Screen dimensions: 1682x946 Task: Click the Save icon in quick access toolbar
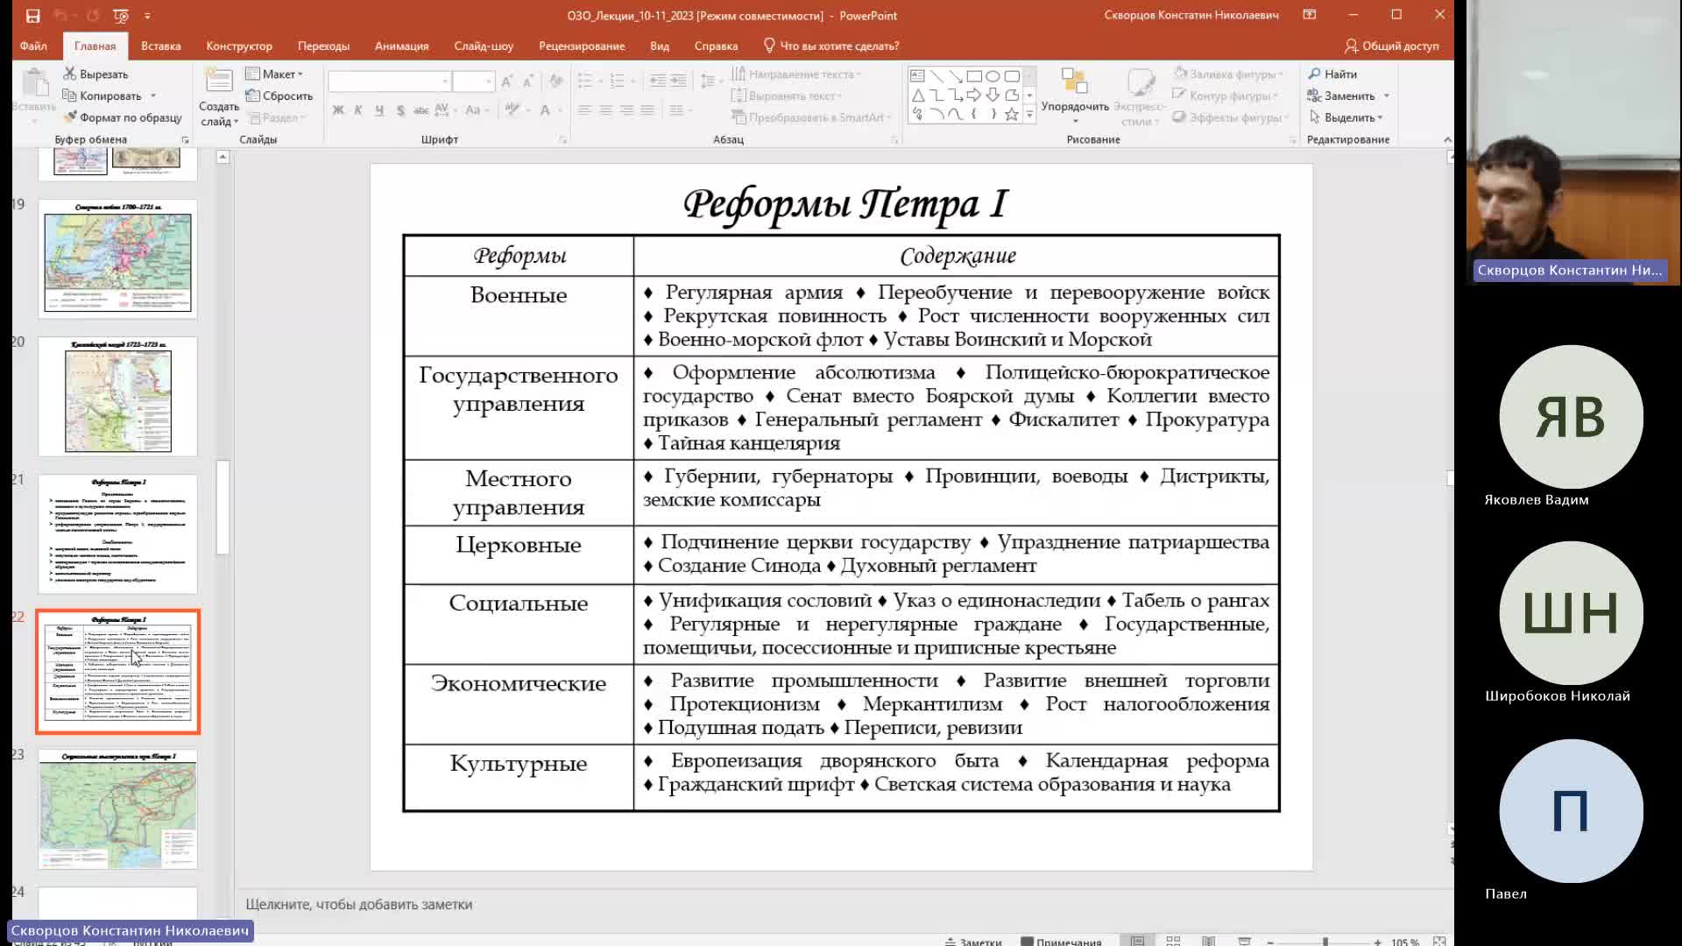coord(32,16)
